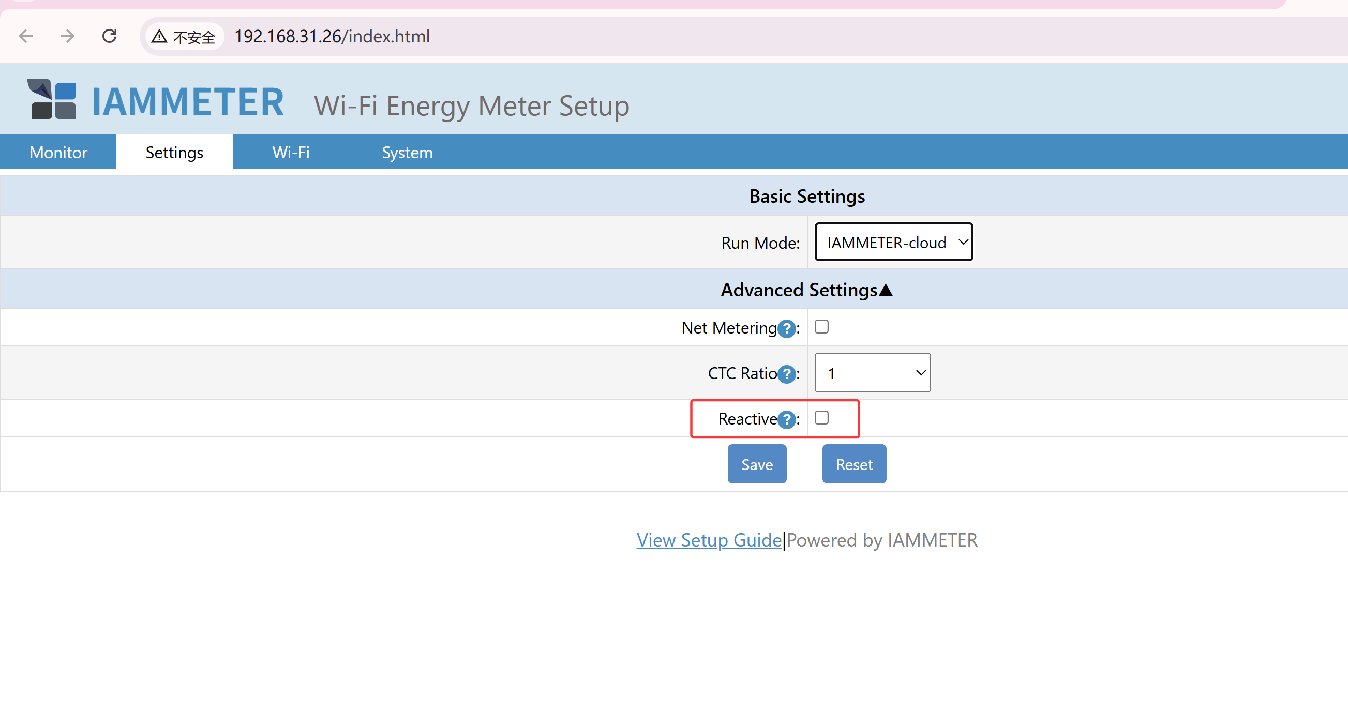Image resolution: width=1348 pixels, height=711 pixels.
Task: Reload the page using refresh icon
Action: [109, 36]
